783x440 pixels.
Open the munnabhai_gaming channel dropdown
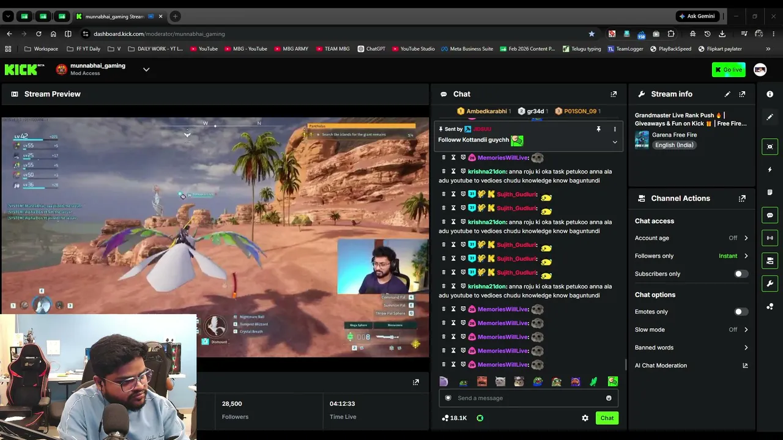(146, 70)
